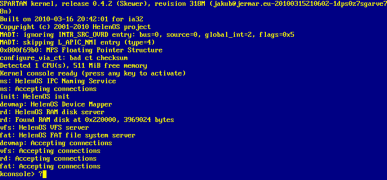Click the 'SPARTAN kernel' text on first line
Viewport: 387px width, 180px height.
coord(27,4)
